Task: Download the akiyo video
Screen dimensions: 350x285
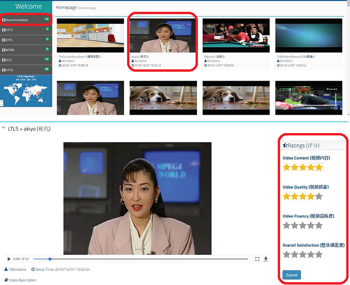Action: pos(266,259)
